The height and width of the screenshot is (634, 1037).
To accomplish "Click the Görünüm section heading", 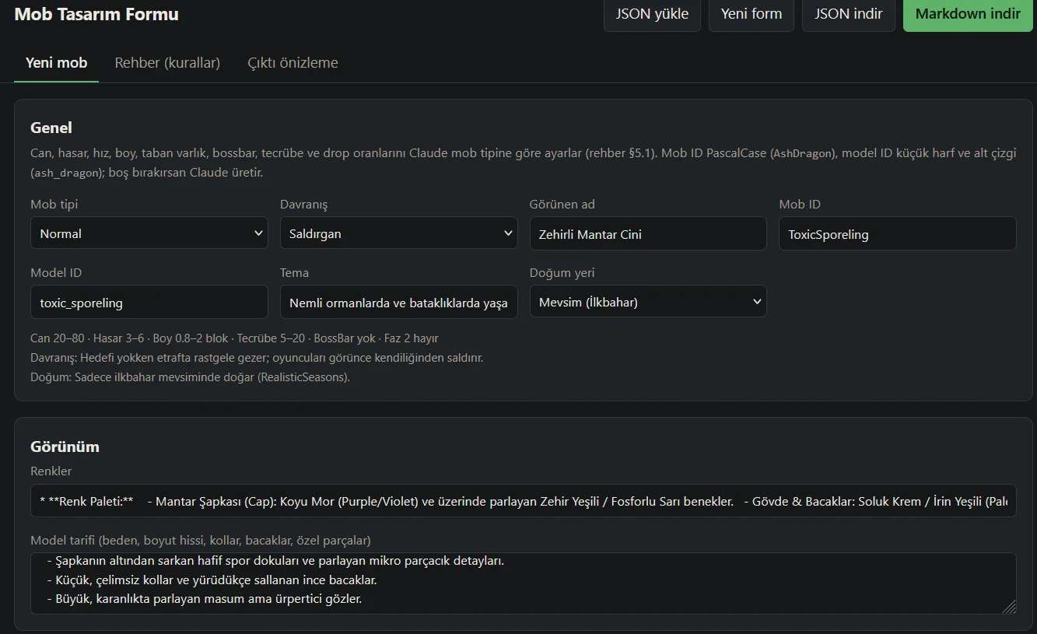I will coord(65,447).
